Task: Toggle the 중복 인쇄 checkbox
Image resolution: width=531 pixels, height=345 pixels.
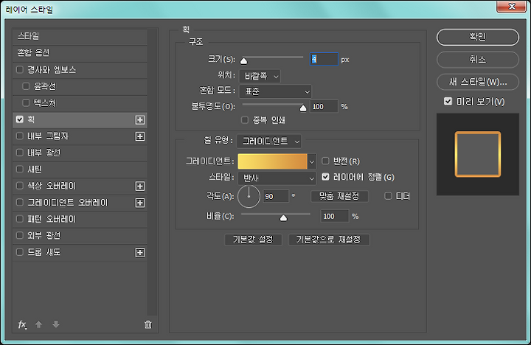Action: (245, 120)
